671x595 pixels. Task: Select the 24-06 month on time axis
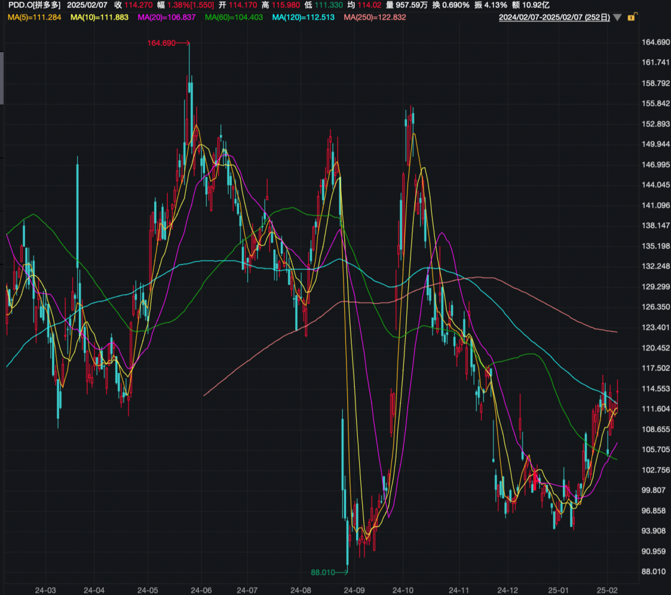(x=201, y=590)
